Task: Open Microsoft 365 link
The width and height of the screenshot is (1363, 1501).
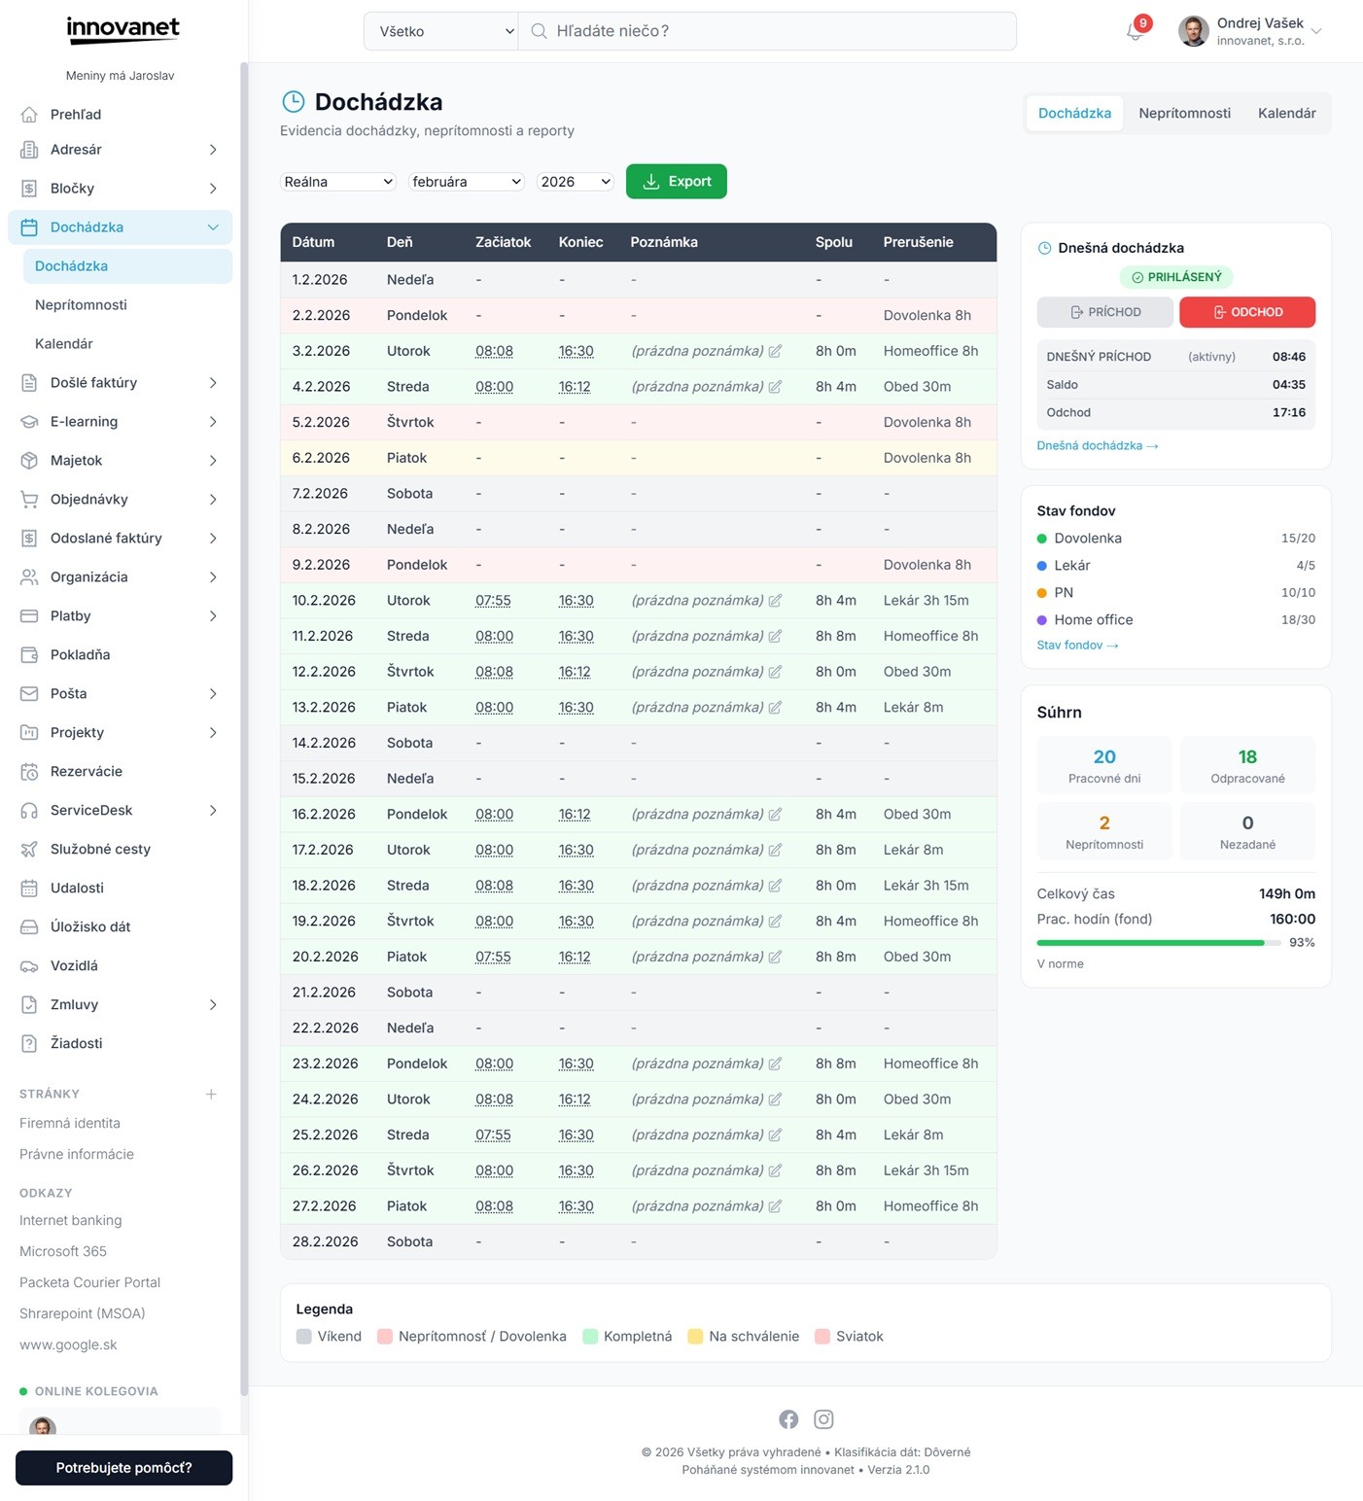Action: click(x=63, y=1252)
